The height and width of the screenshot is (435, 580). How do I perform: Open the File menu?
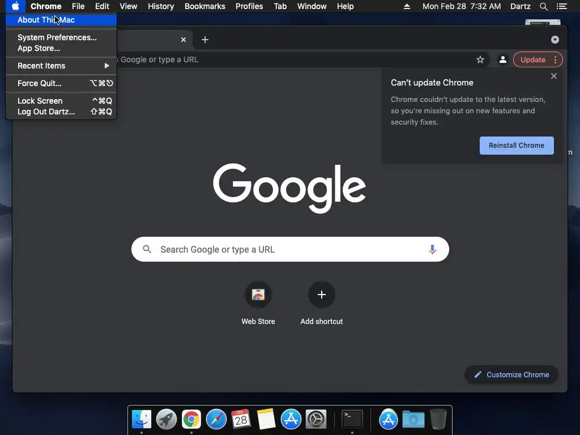[78, 6]
